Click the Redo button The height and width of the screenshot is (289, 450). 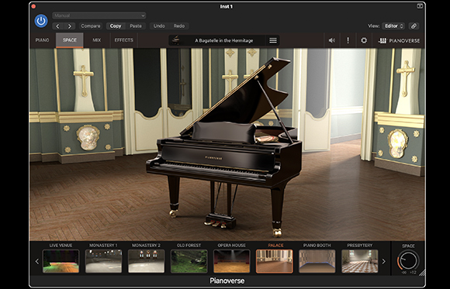[x=178, y=26]
